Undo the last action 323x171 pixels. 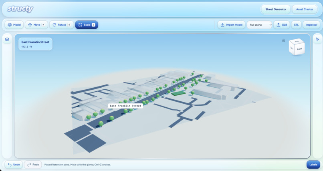click(14, 165)
